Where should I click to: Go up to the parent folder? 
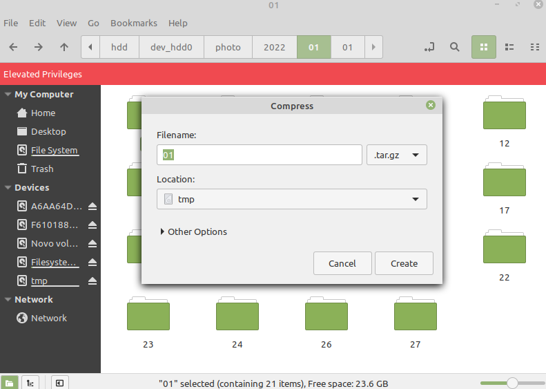(64, 47)
